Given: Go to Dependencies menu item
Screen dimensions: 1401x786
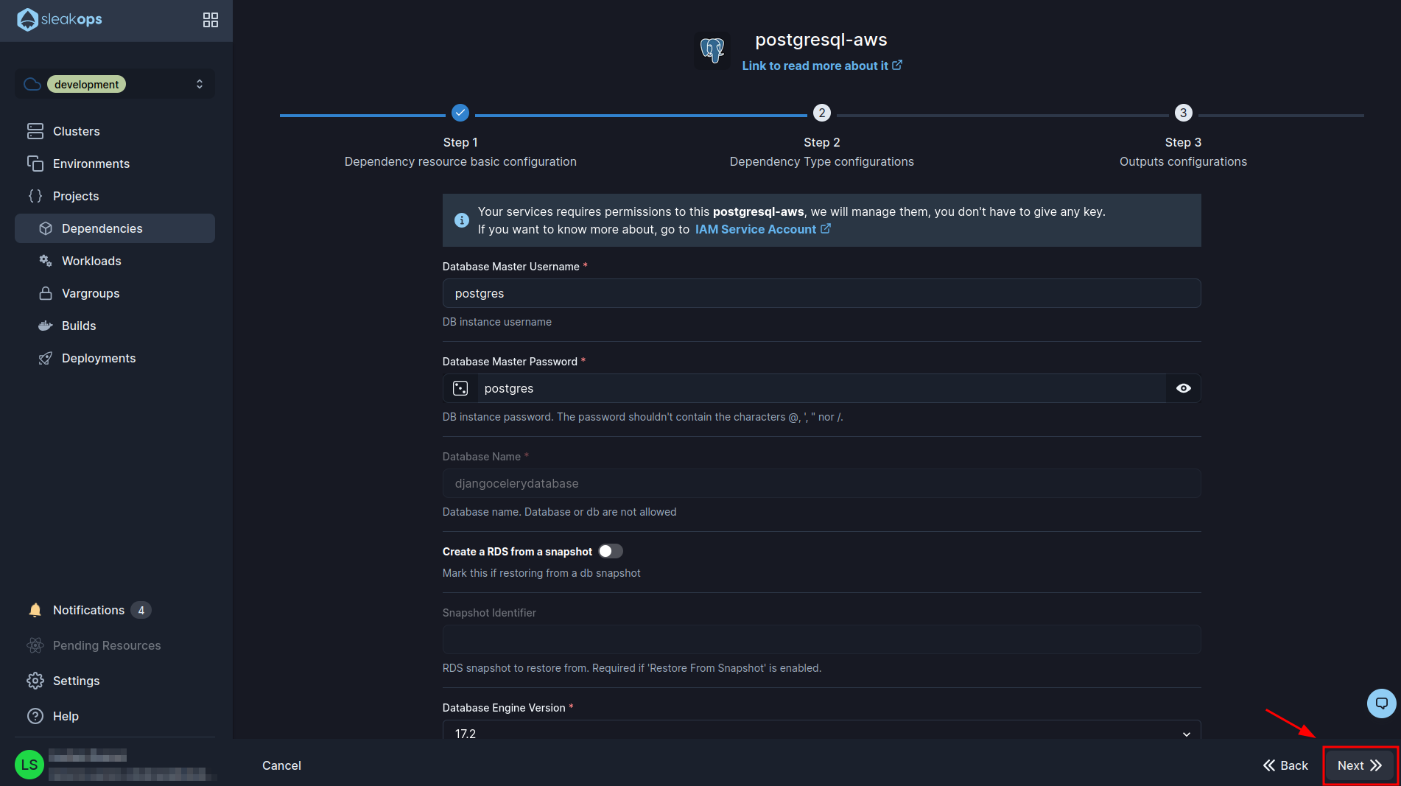Looking at the screenshot, I should (115, 228).
